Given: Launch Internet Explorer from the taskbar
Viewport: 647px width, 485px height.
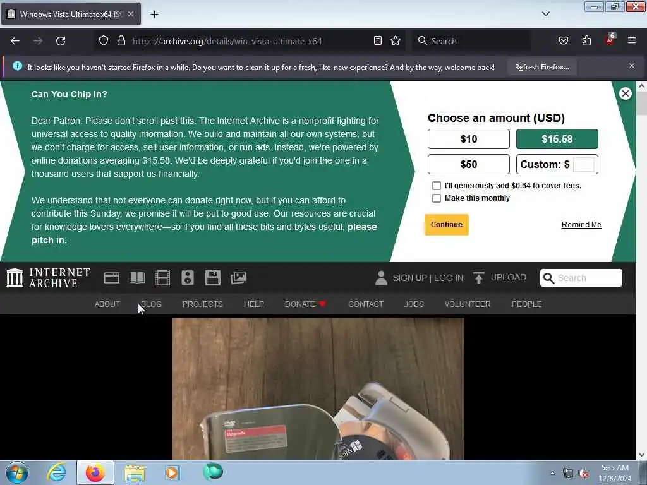Looking at the screenshot, I should 56,472.
